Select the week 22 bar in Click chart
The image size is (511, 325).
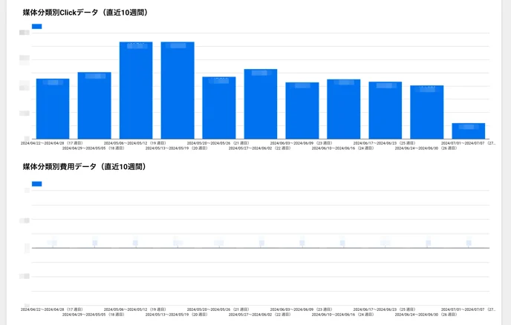(x=261, y=105)
